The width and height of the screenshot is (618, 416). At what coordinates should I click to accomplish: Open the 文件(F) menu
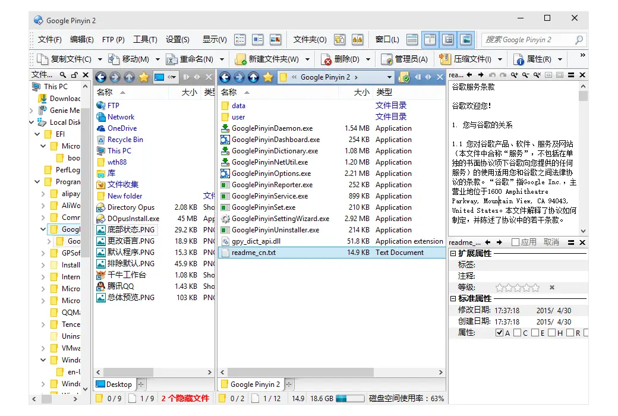(50, 39)
